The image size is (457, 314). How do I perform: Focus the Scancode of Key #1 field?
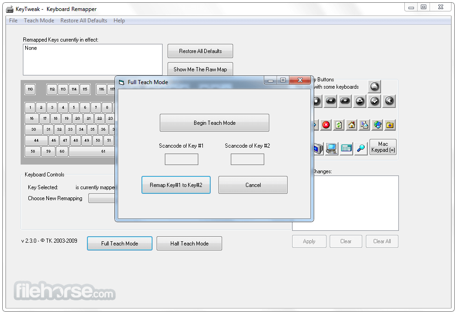(x=181, y=159)
